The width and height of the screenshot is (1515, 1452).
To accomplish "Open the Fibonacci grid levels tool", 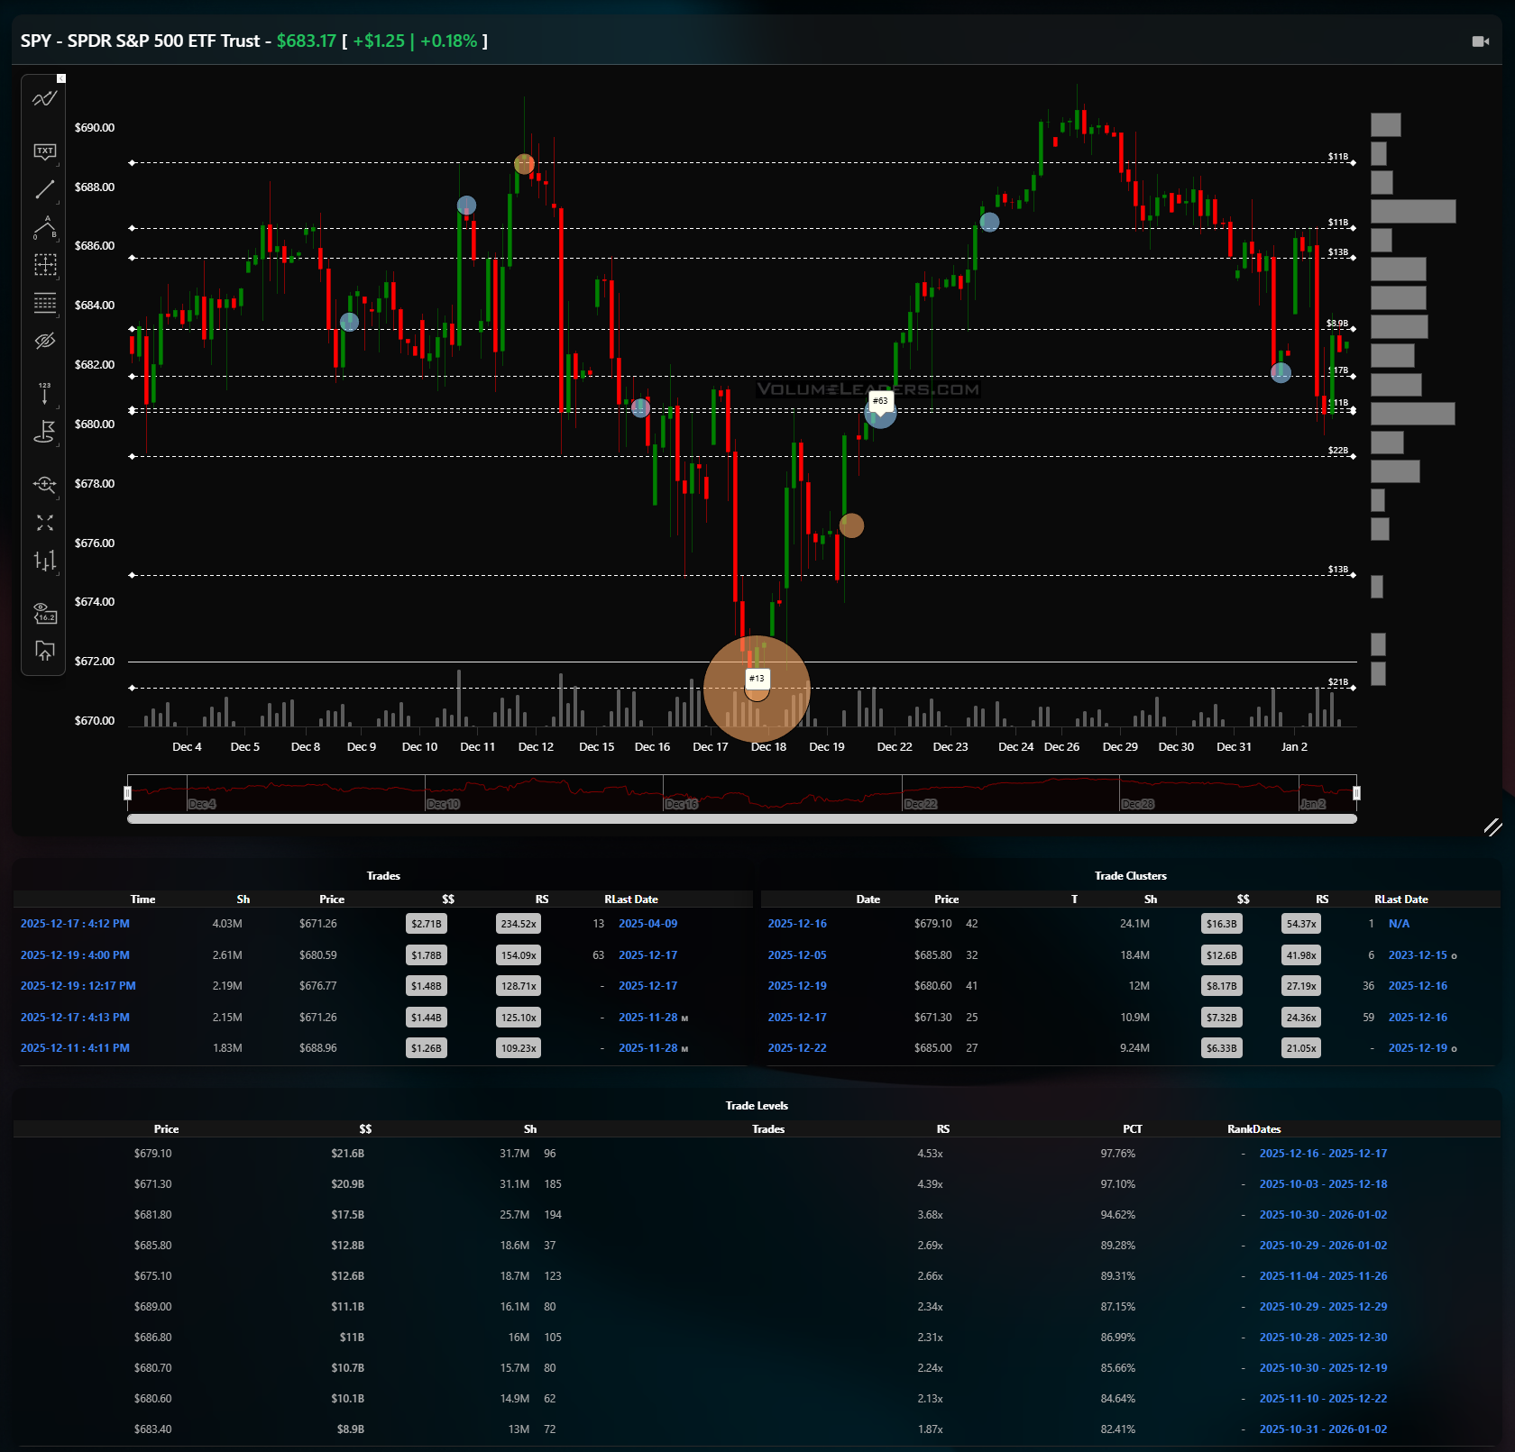I will (x=44, y=303).
